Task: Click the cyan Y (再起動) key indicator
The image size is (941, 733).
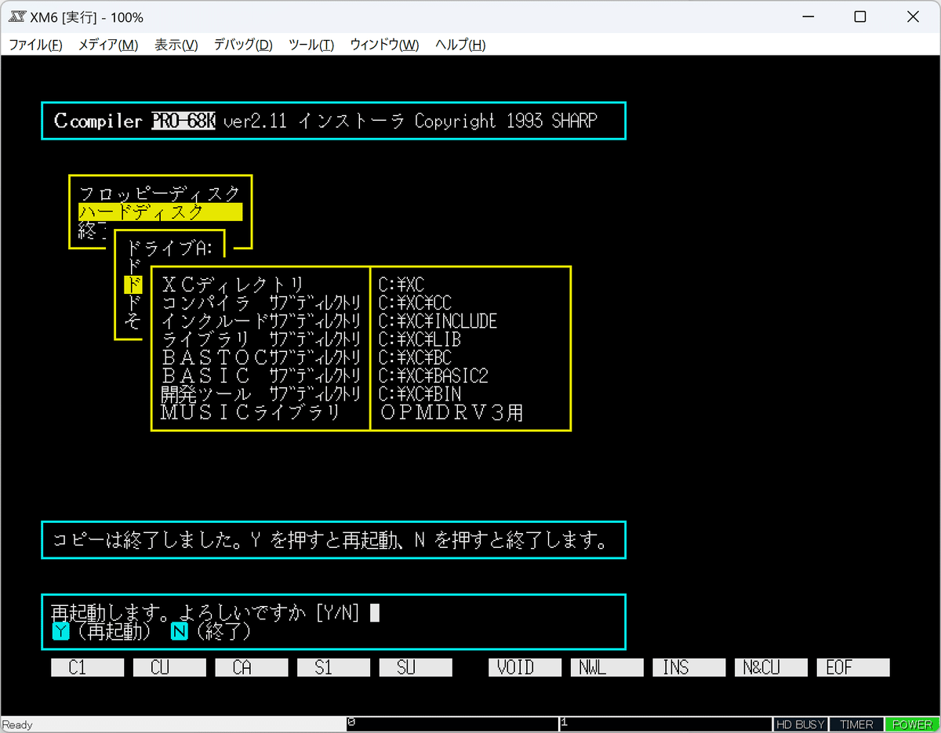Action: coord(61,632)
